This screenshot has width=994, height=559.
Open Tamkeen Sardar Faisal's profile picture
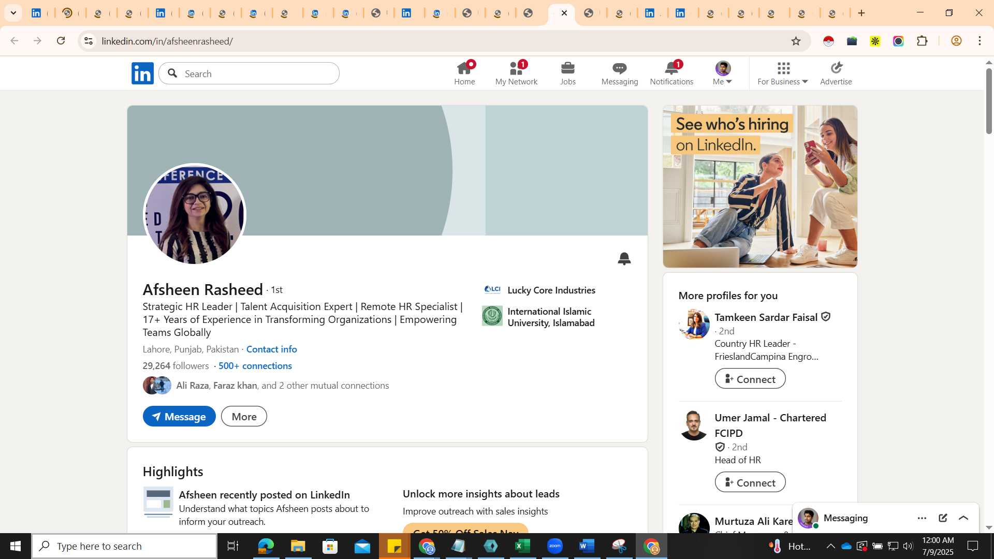click(694, 324)
